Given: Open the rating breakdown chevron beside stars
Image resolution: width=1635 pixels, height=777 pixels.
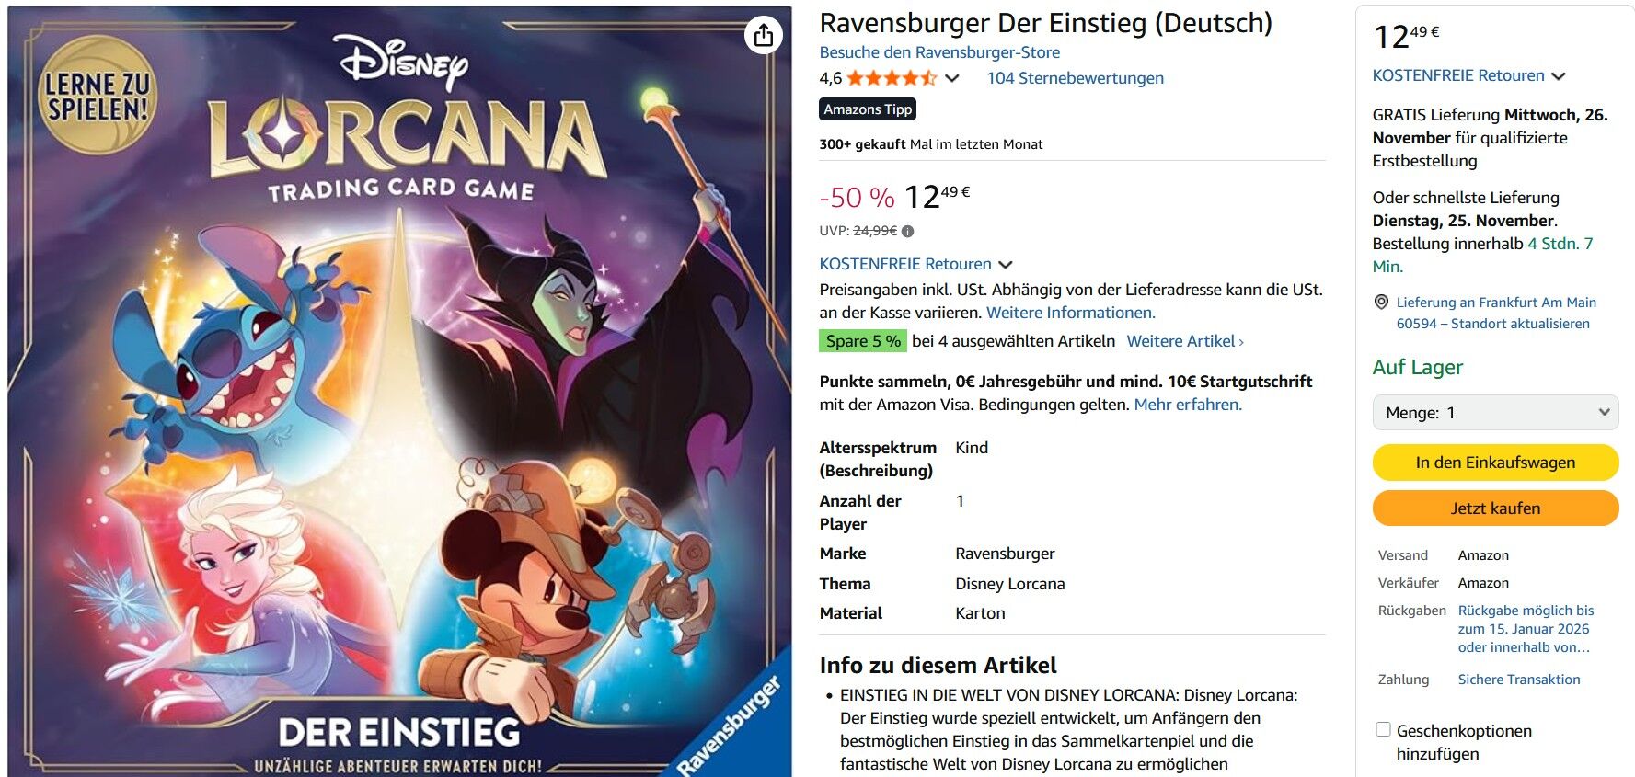Looking at the screenshot, I should (952, 78).
